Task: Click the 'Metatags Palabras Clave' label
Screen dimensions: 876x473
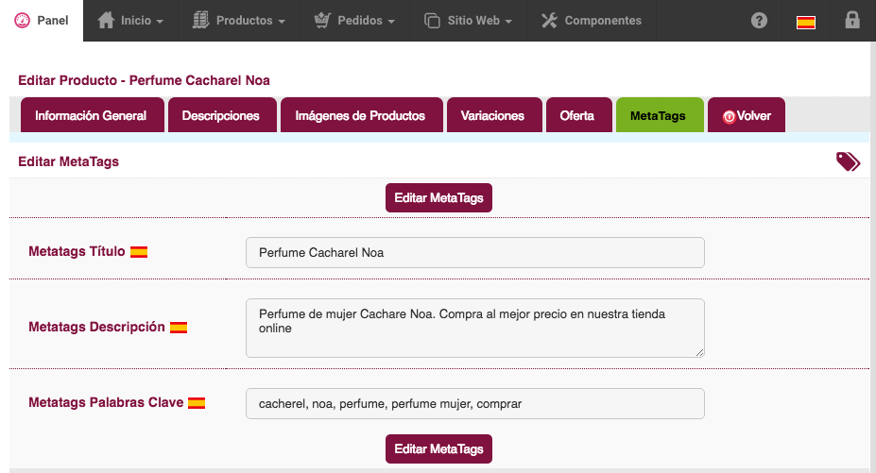Action: click(106, 402)
